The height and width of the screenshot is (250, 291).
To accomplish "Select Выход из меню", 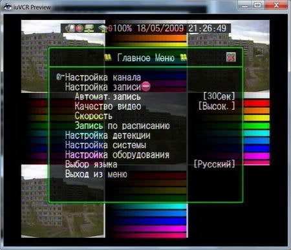I will tap(96, 174).
